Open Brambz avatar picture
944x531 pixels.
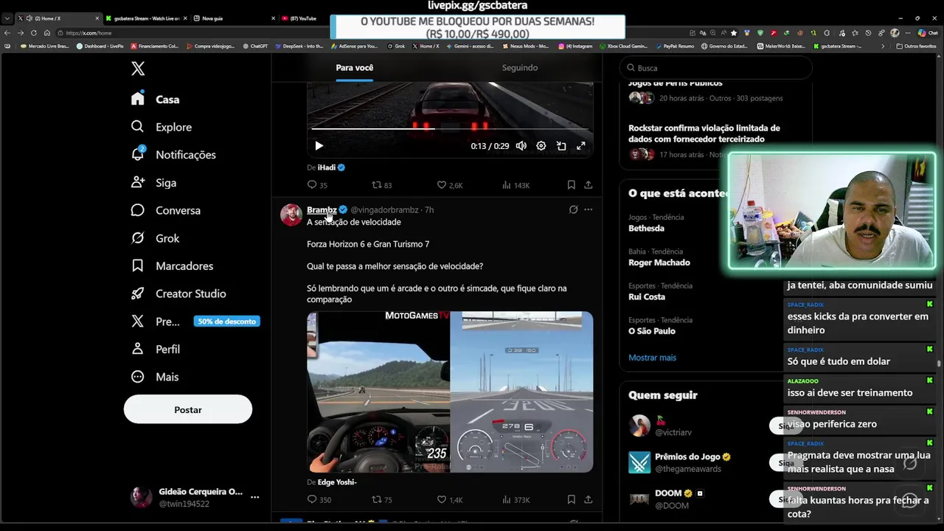coord(291,215)
